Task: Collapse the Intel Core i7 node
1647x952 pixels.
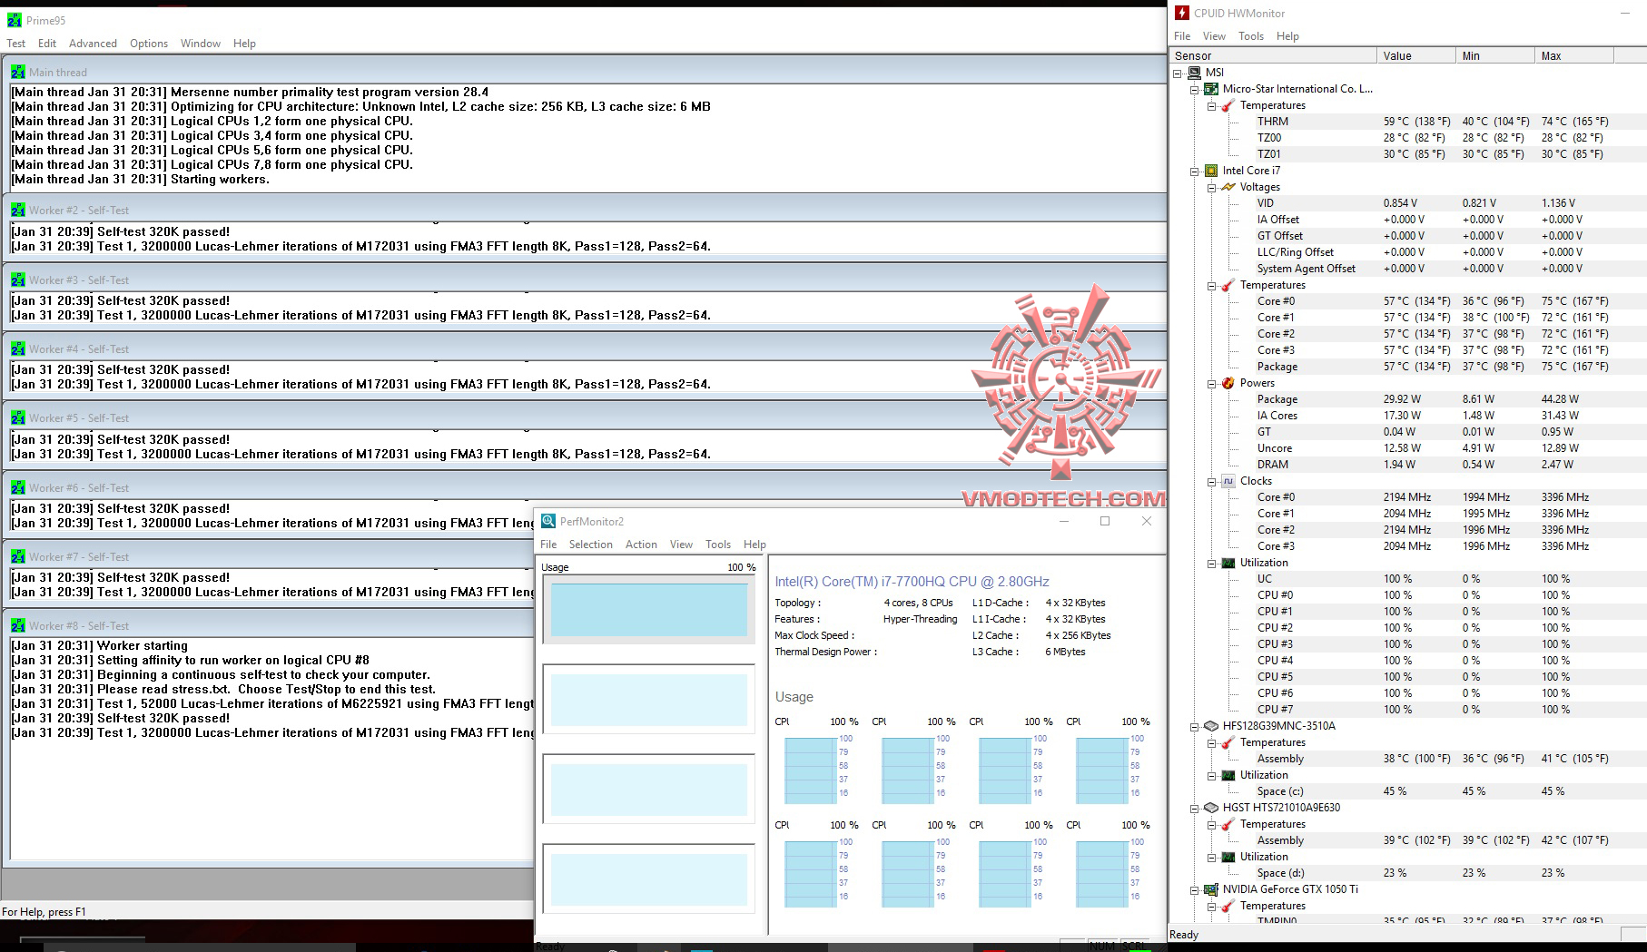Action: point(1195,171)
